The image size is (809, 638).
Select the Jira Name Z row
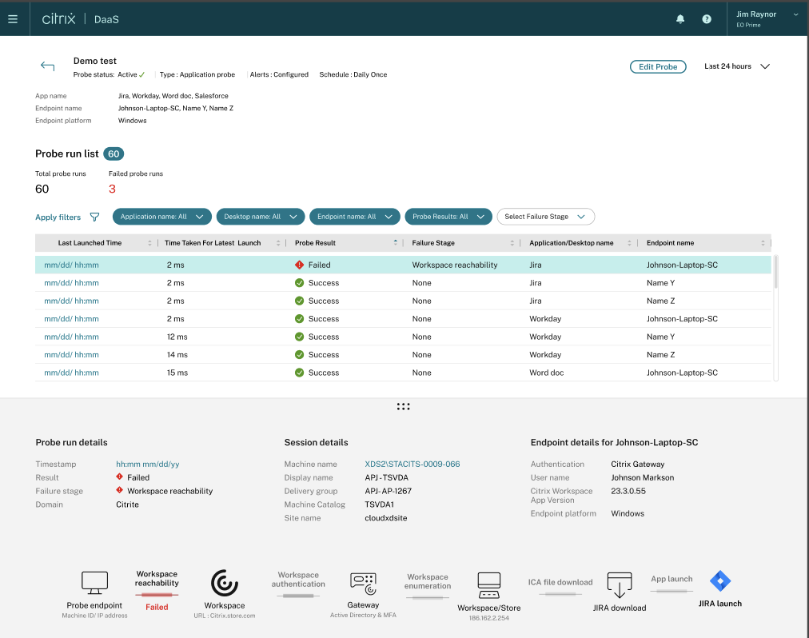pos(403,301)
